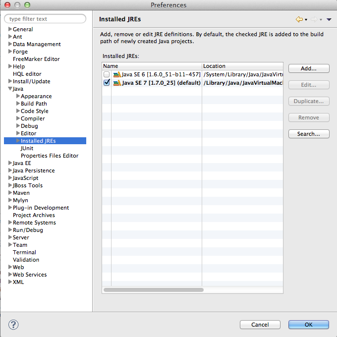Image resolution: width=337 pixels, height=337 pixels.
Task: Expand the Code Style node
Action: pos(18,111)
